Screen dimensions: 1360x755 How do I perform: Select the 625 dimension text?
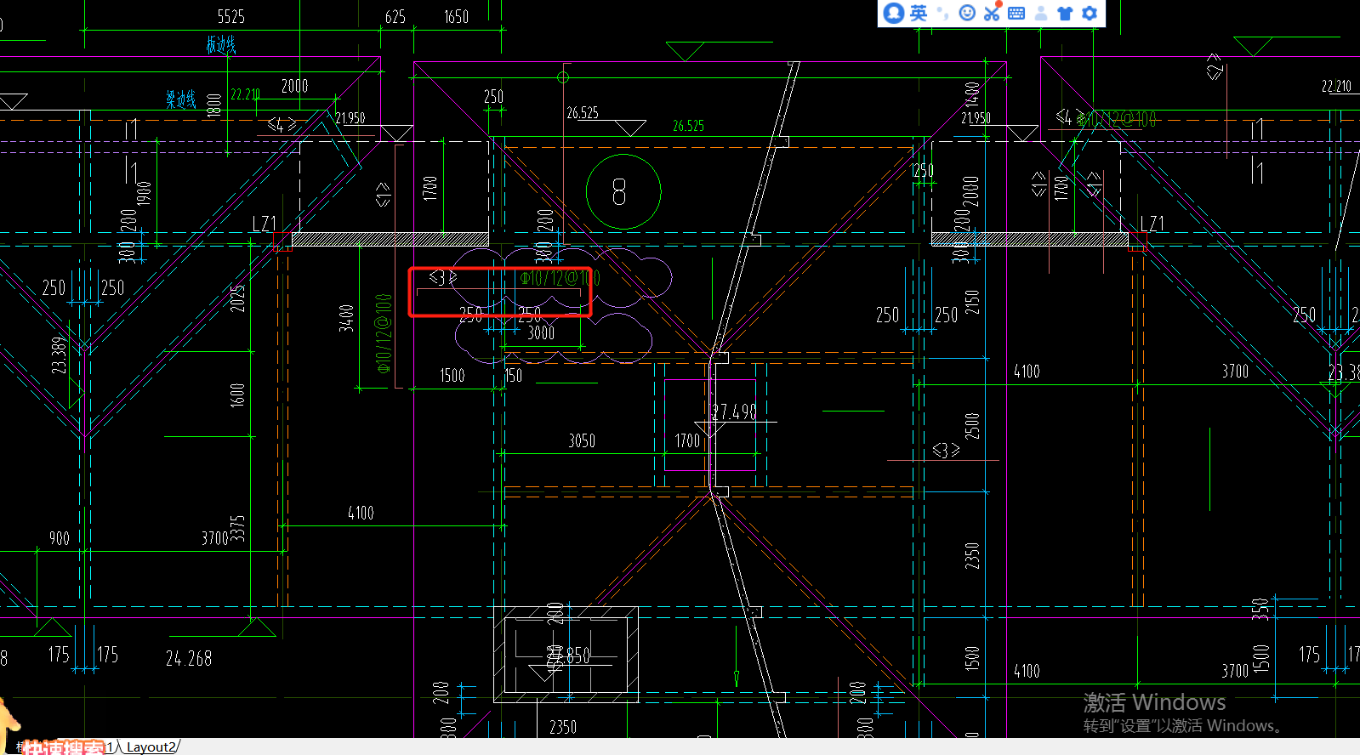click(395, 17)
